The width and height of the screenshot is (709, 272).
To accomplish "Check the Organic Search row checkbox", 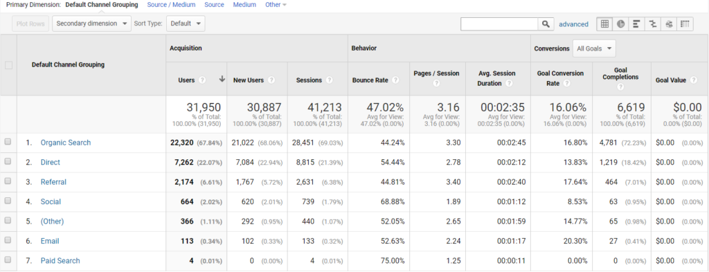I will click(x=8, y=142).
